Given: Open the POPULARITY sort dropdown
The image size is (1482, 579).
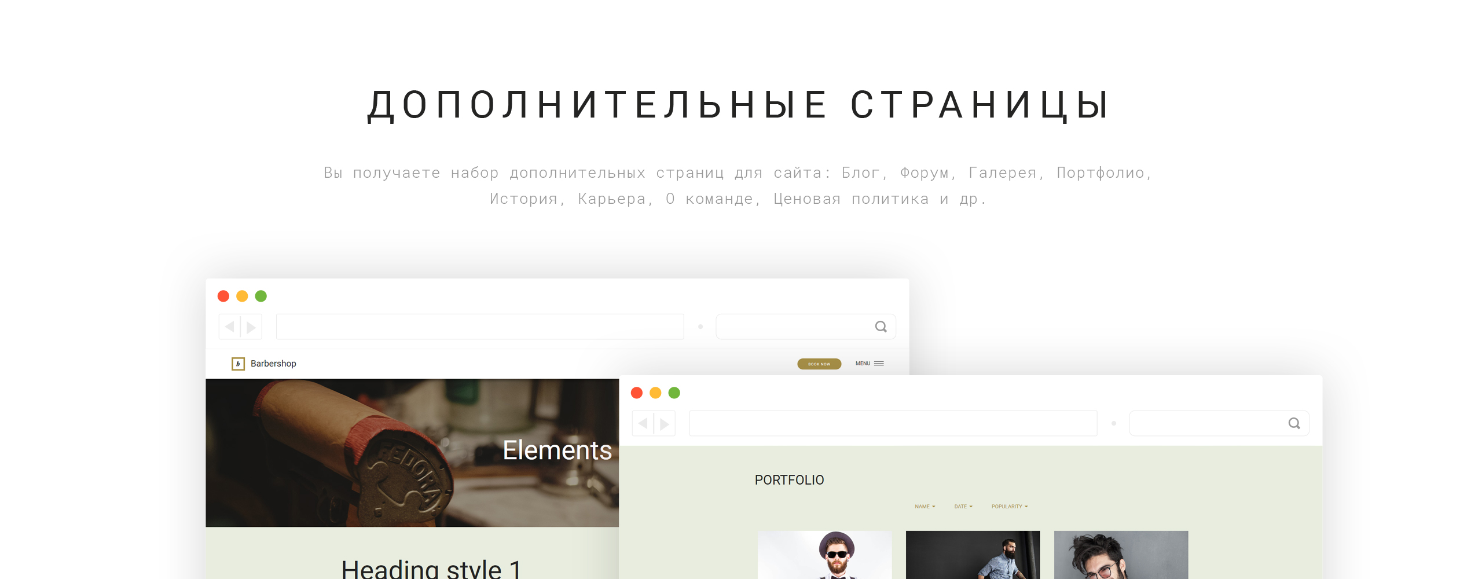Looking at the screenshot, I should pyautogui.click(x=1010, y=507).
